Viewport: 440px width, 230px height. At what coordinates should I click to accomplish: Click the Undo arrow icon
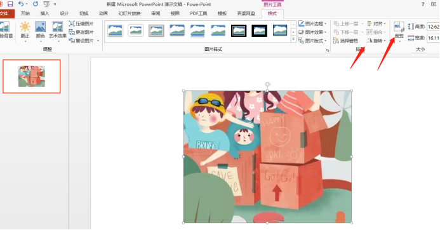(21, 4)
